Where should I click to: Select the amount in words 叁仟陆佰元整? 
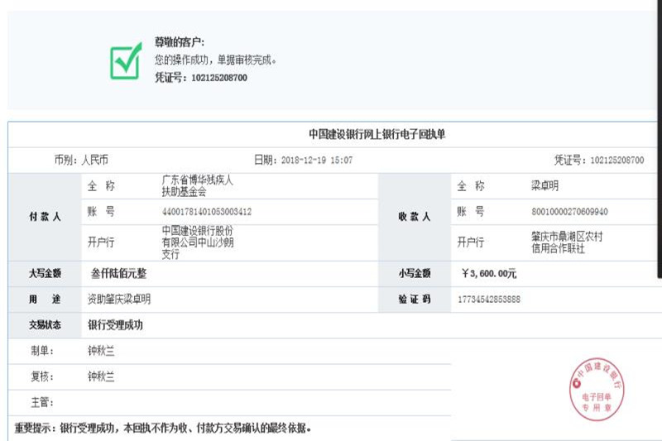(x=118, y=273)
